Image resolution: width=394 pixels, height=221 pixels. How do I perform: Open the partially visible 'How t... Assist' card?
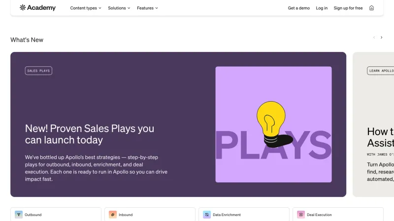coord(373,124)
